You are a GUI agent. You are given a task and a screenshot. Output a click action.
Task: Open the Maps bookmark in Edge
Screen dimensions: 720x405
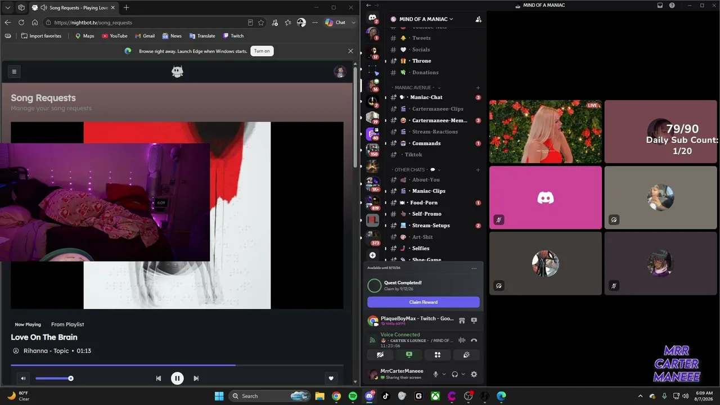(84, 36)
